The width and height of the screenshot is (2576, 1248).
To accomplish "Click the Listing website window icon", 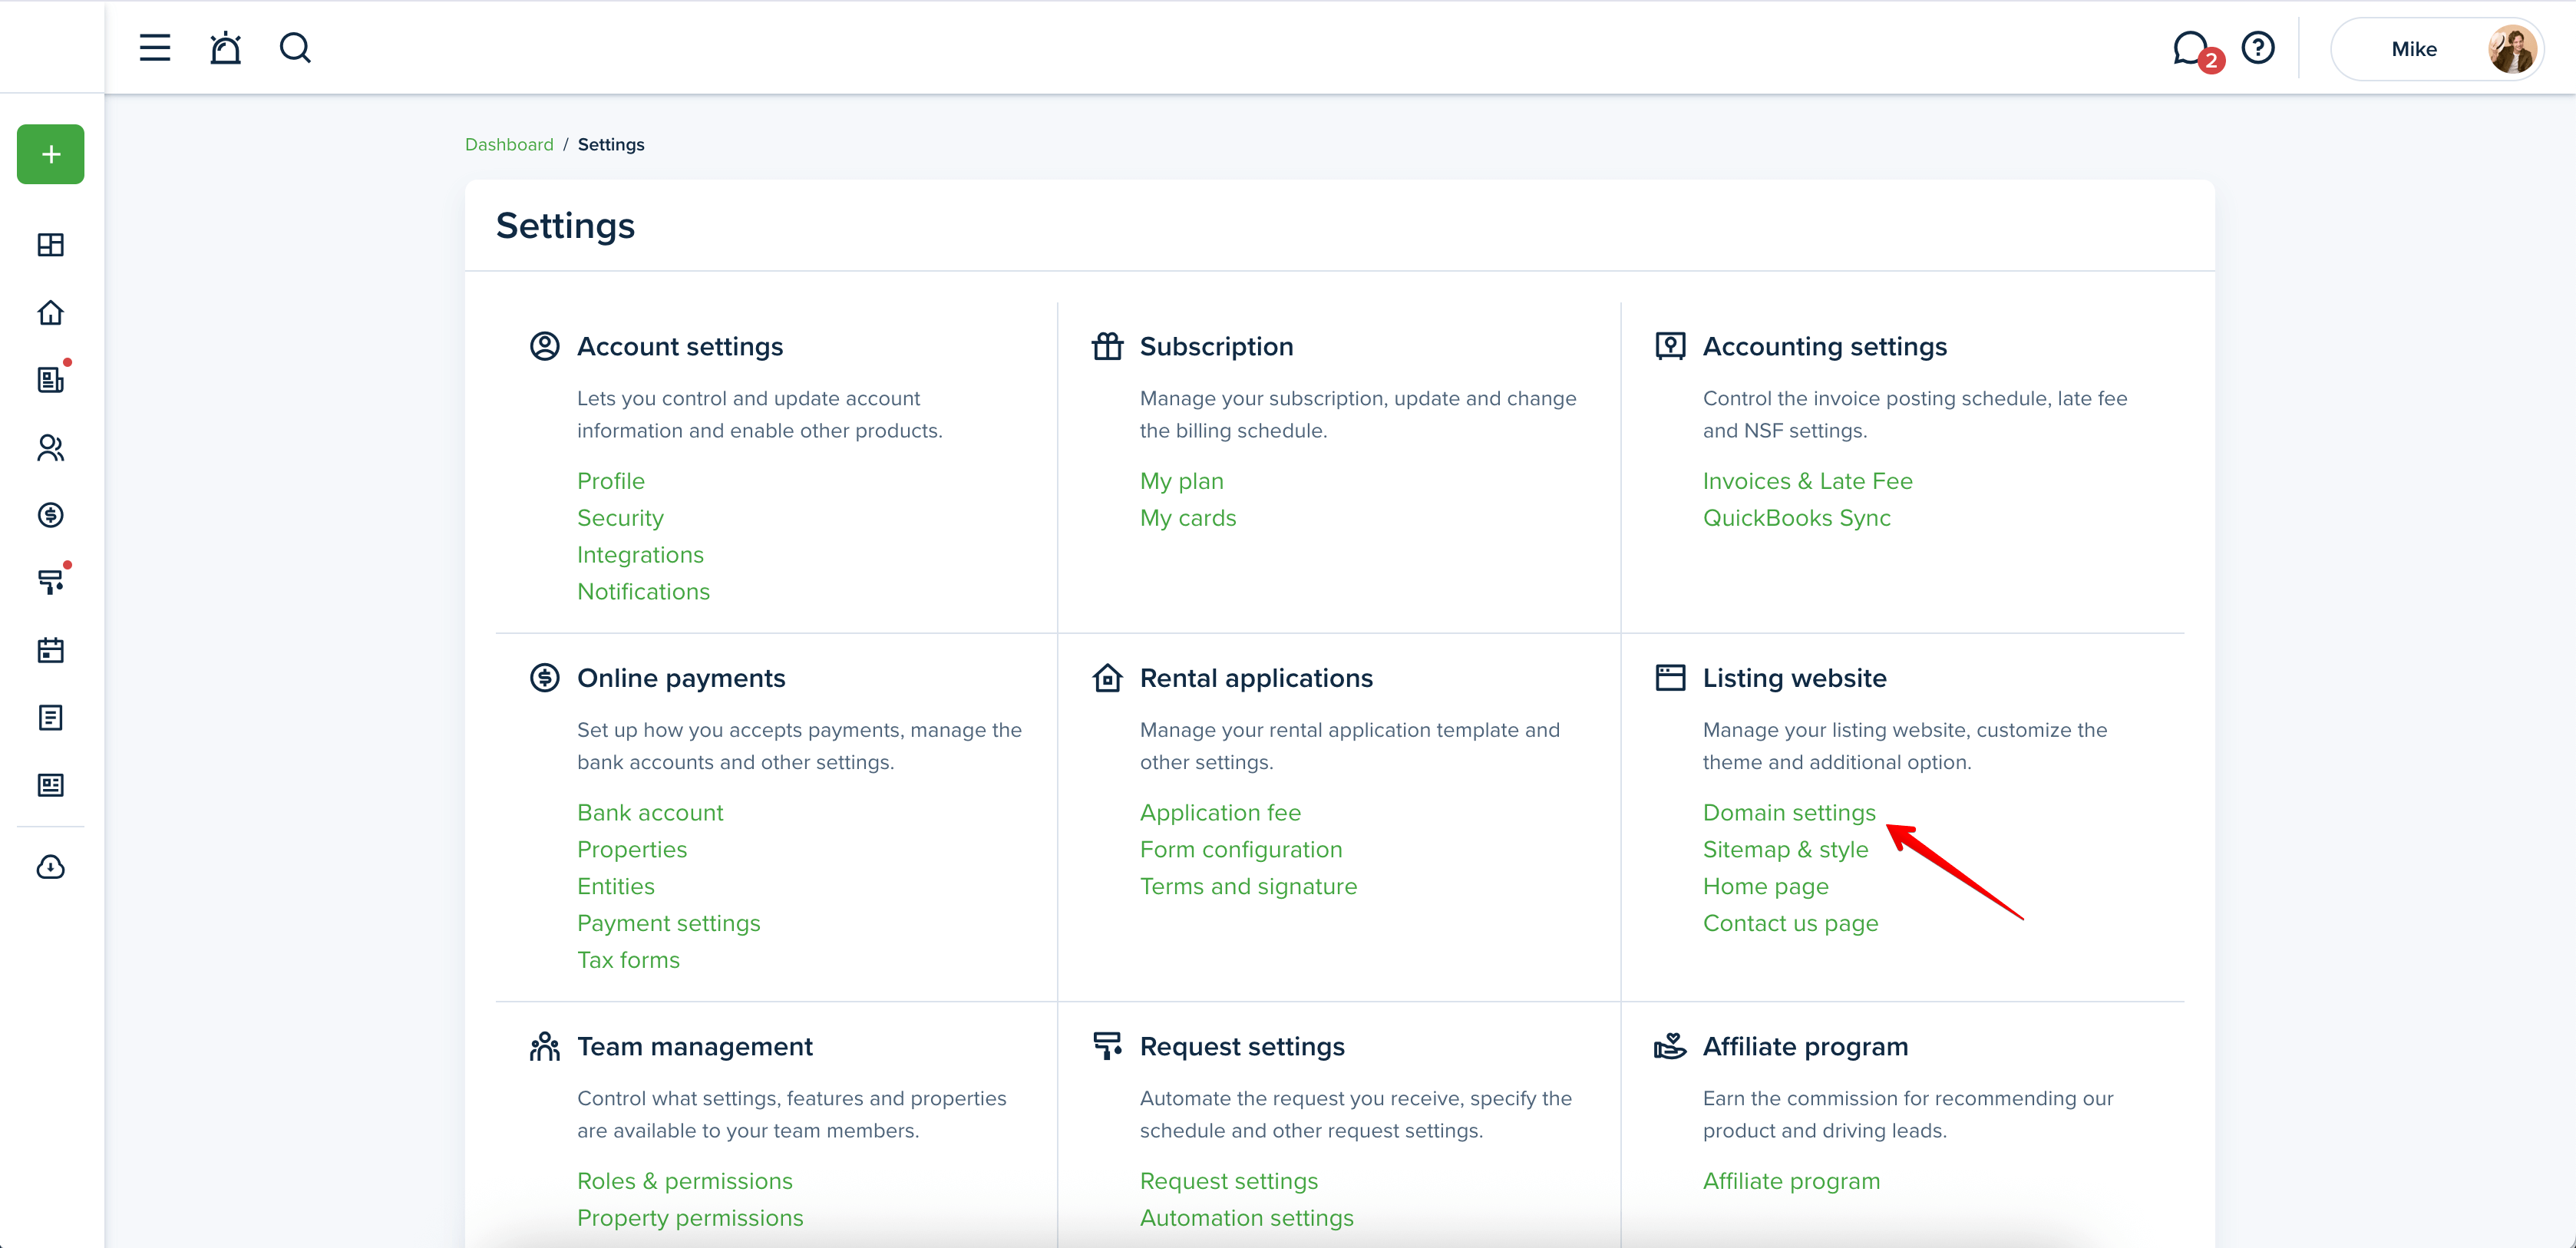I will pos(1671,678).
